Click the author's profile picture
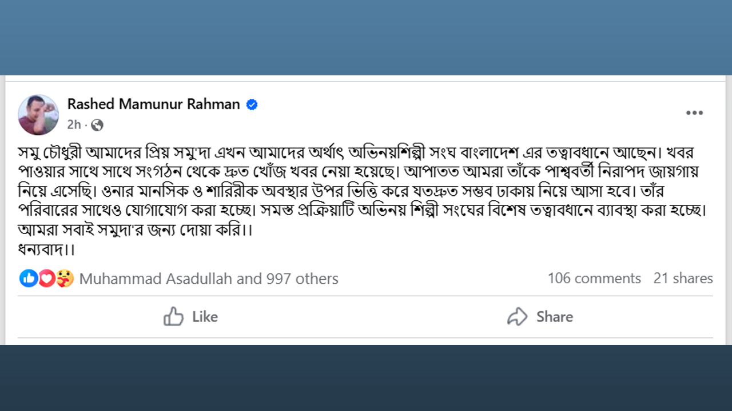Screen dimensions: 732x411 (x=38, y=115)
